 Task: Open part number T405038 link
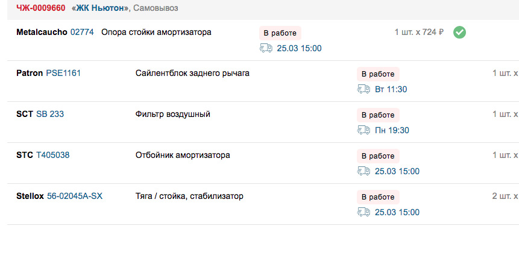pyautogui.click(x=53, y=155)
